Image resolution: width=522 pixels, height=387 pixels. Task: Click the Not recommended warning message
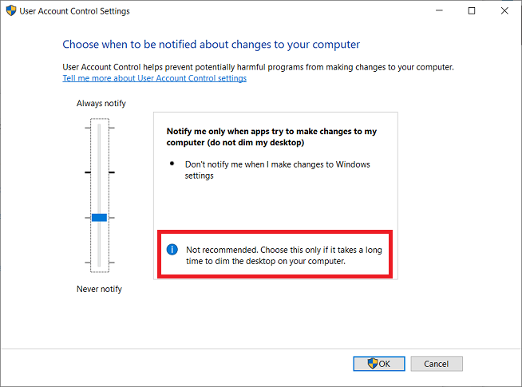click(283, 255)
